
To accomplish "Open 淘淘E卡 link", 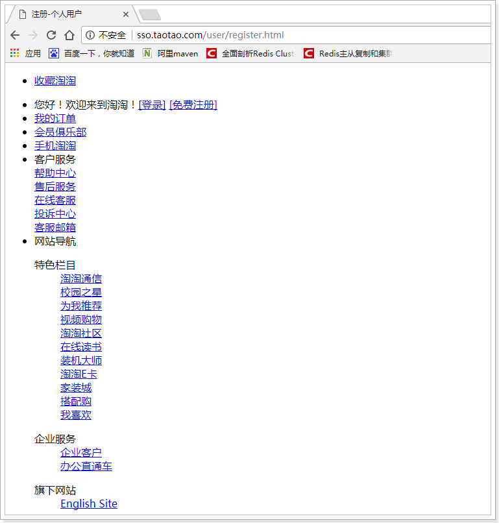I will (79, 374).
